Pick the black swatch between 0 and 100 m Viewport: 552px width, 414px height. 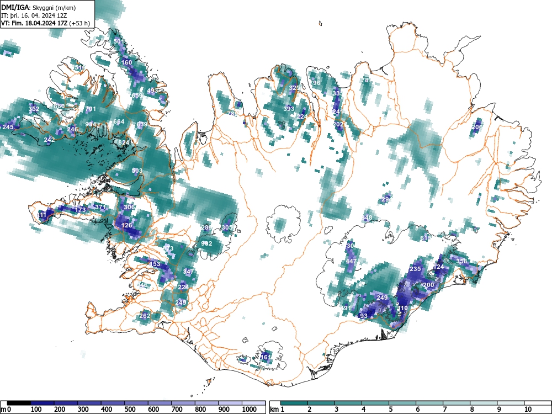pos(19,403)
